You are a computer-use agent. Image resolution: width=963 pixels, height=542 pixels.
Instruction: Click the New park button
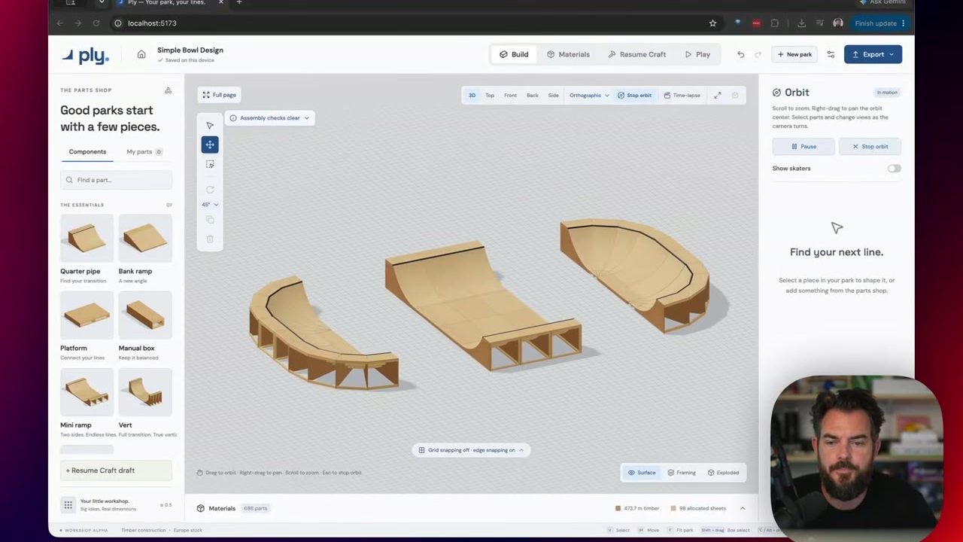pyautogui.click(x=794, y=54)
